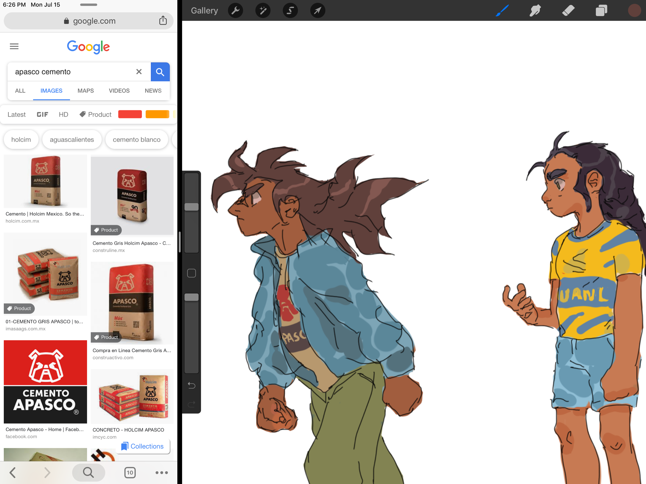Select the Brush paint tool

[x=502, y=11]
